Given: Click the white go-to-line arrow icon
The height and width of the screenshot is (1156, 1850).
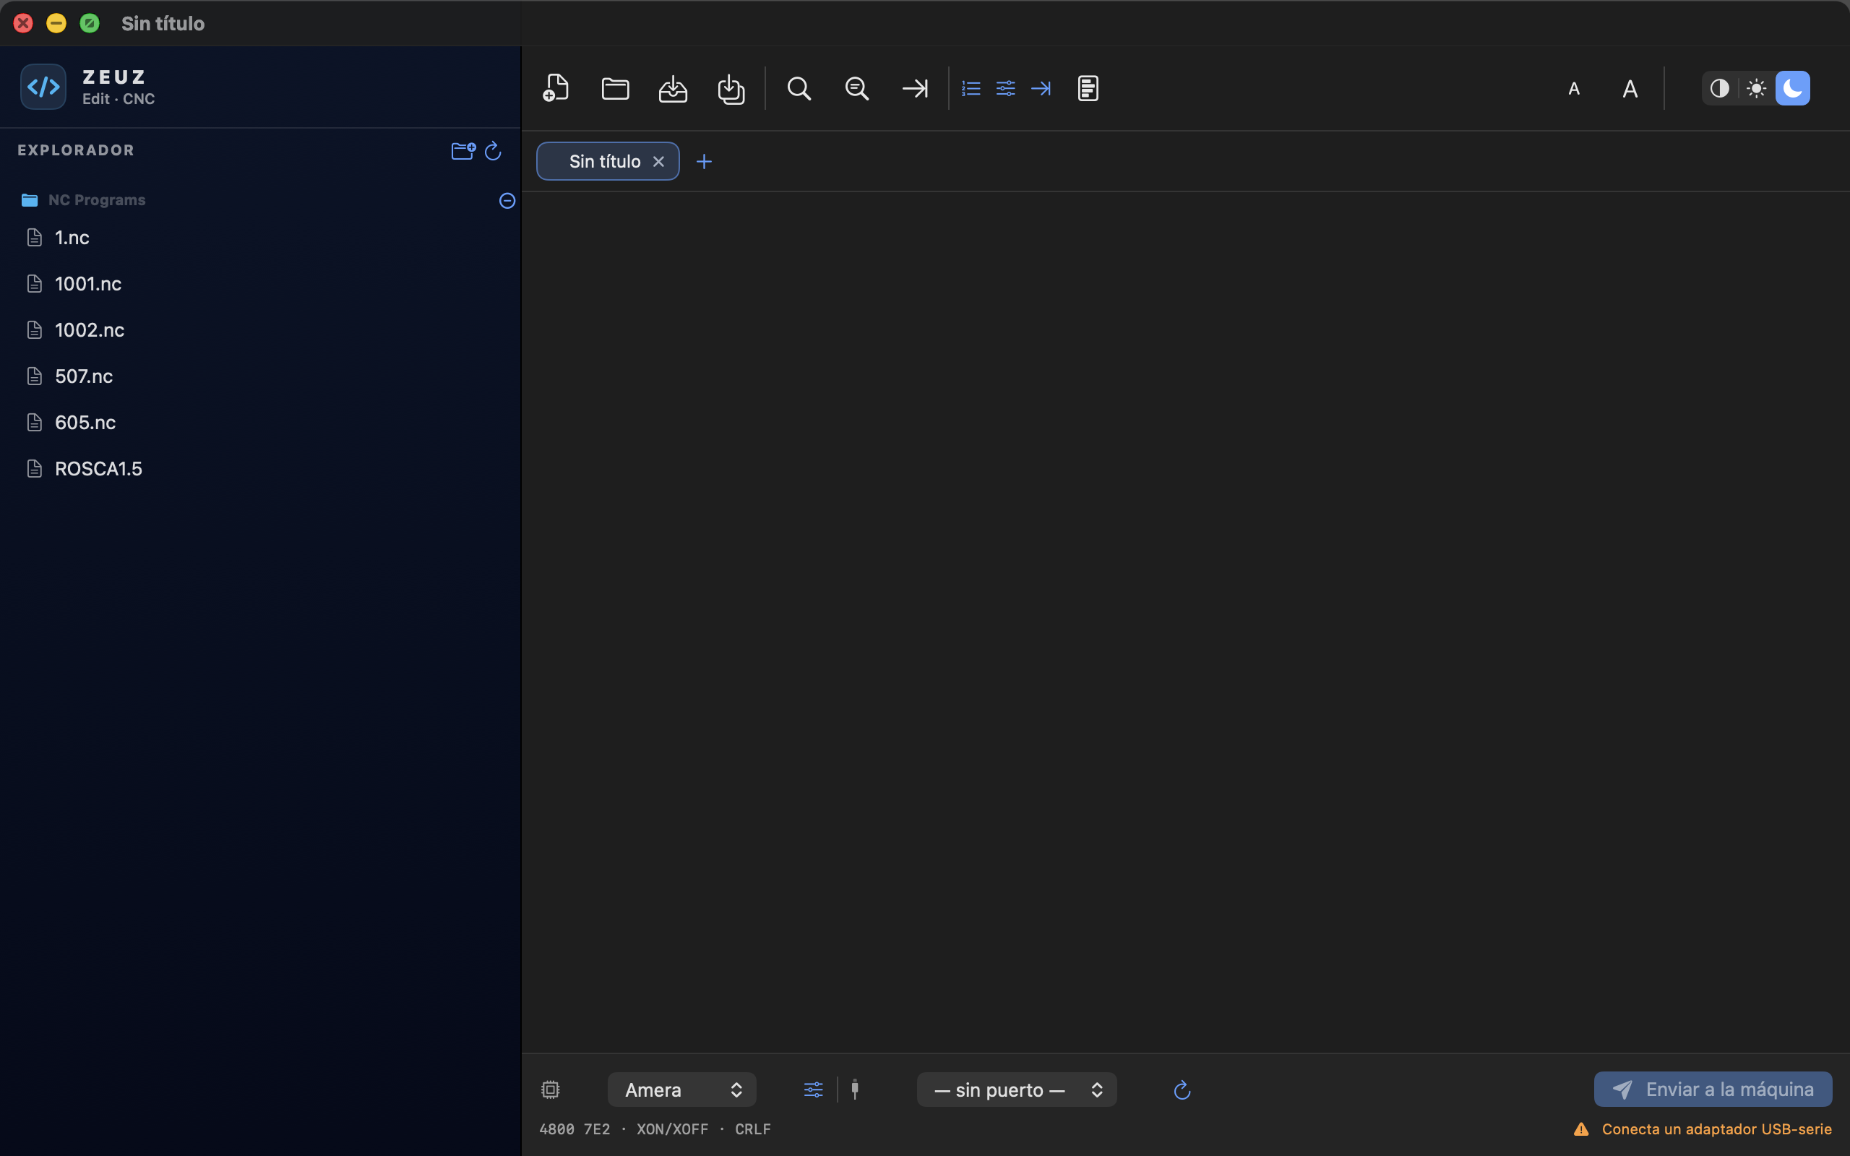Looking at the screenshot, I should (914, 88).
